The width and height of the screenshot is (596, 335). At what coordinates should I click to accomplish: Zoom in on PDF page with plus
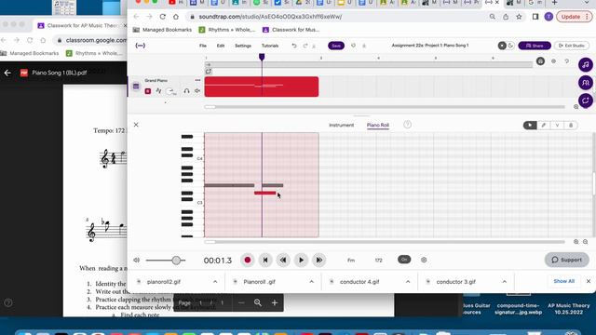coord(275,302)
